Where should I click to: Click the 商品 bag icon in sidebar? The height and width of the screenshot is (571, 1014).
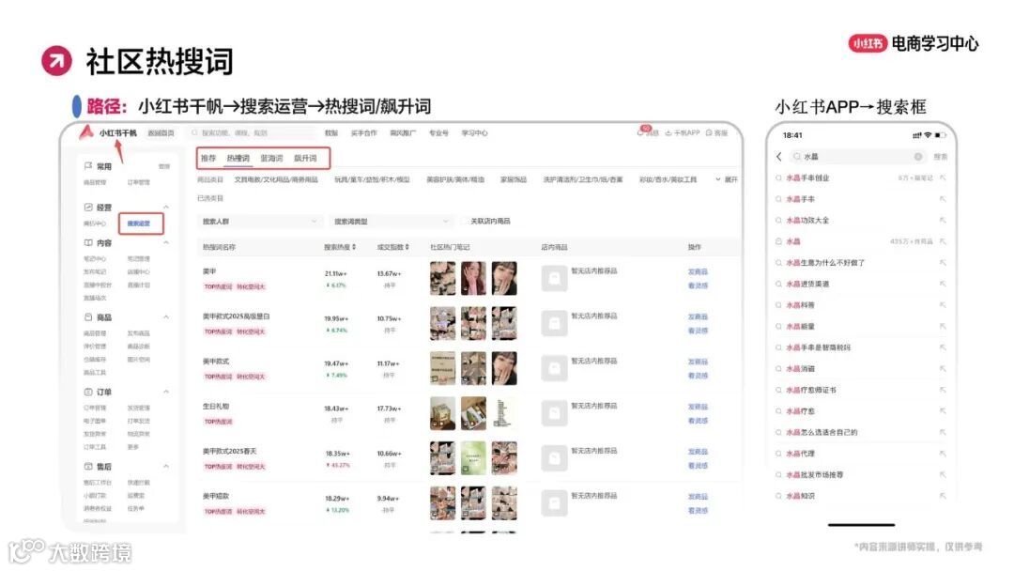[88, 317]
